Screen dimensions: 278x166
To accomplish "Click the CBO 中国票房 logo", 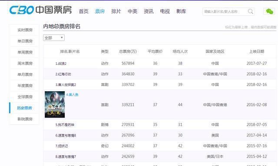I will pos(40,10).
